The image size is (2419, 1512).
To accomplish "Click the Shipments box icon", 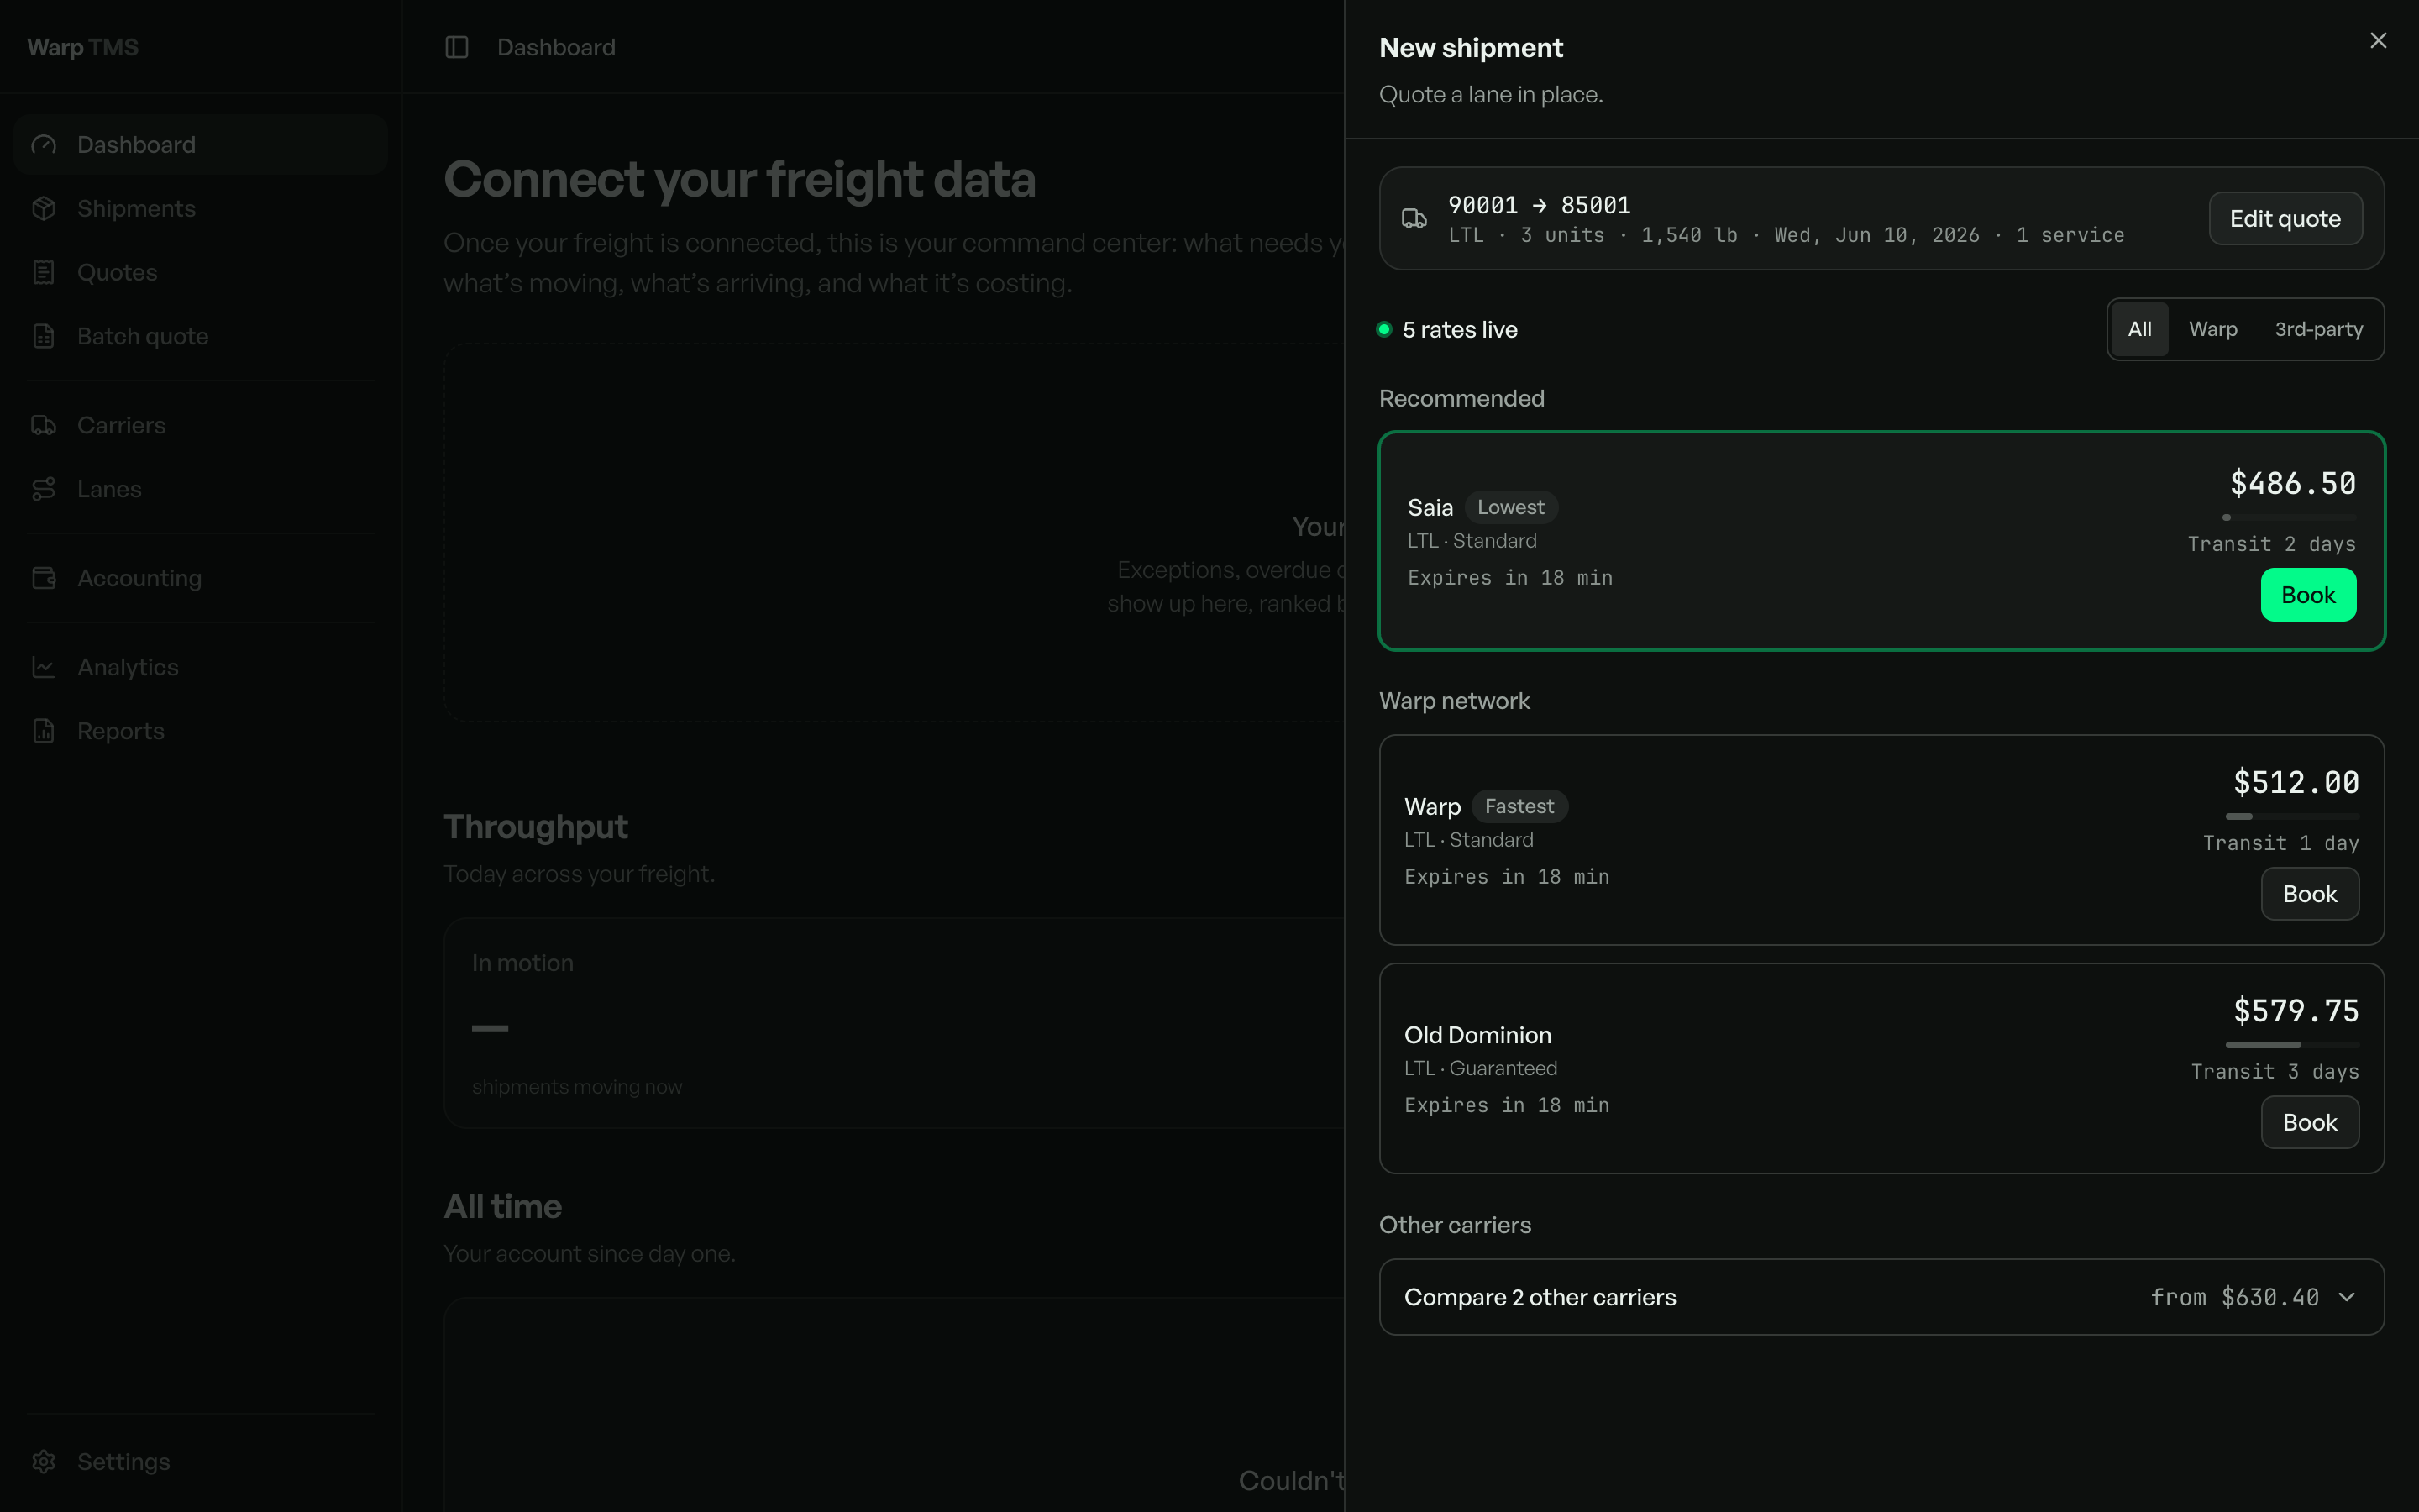I will coord(44,209).
